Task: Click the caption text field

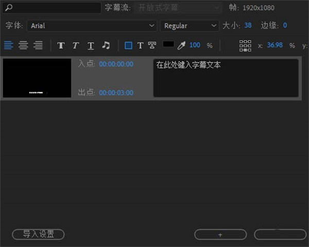Action: point(226,78)
